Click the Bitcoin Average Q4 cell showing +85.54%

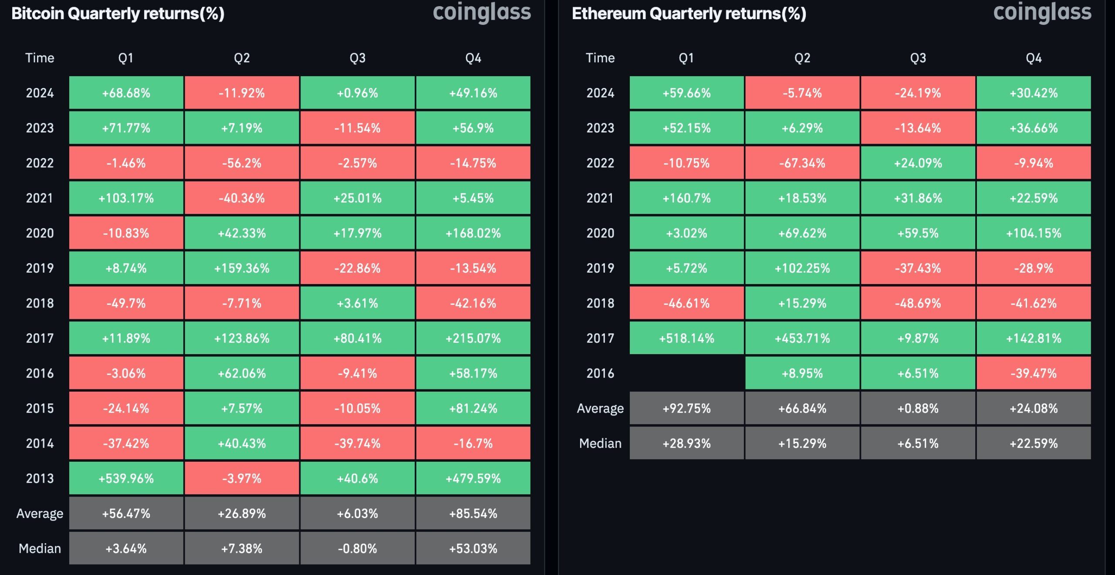pos(473,514)
